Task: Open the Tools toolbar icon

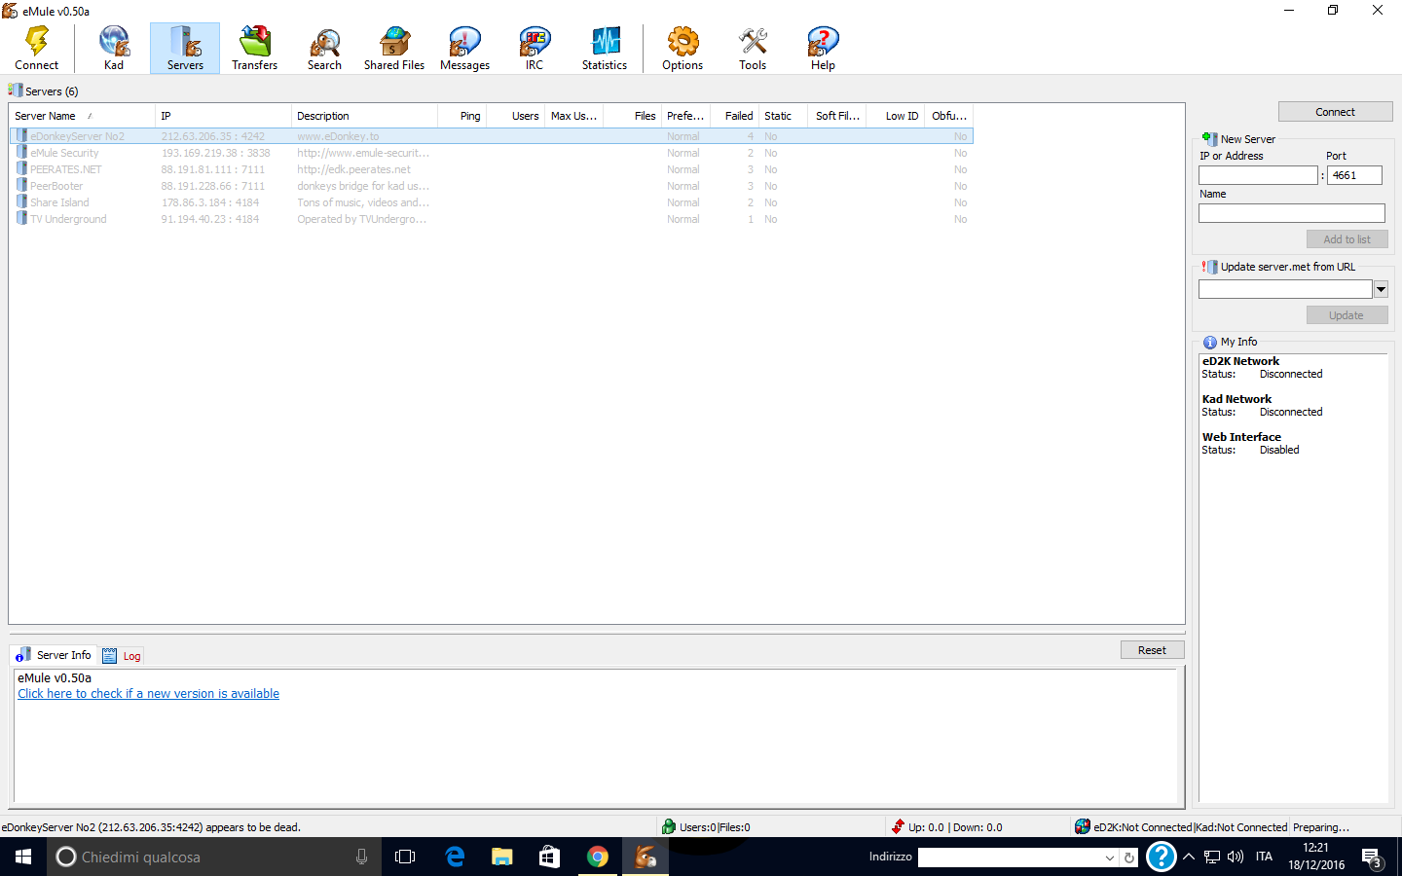Action: point(753,42)
